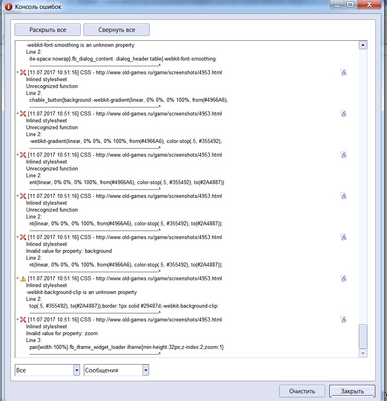Click the 'Закрыть' button
This screenshot has height=401, width=387.
pyautogui.click(x=352, y=391)
